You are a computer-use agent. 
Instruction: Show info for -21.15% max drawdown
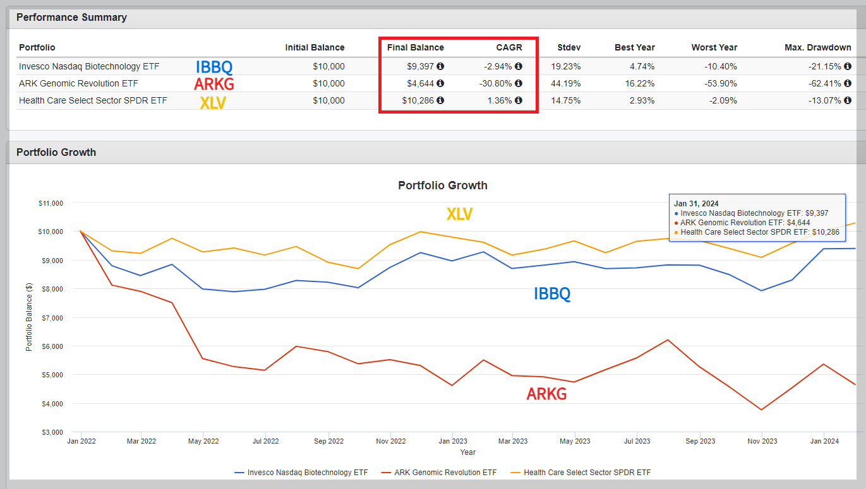tap(848, 66)
